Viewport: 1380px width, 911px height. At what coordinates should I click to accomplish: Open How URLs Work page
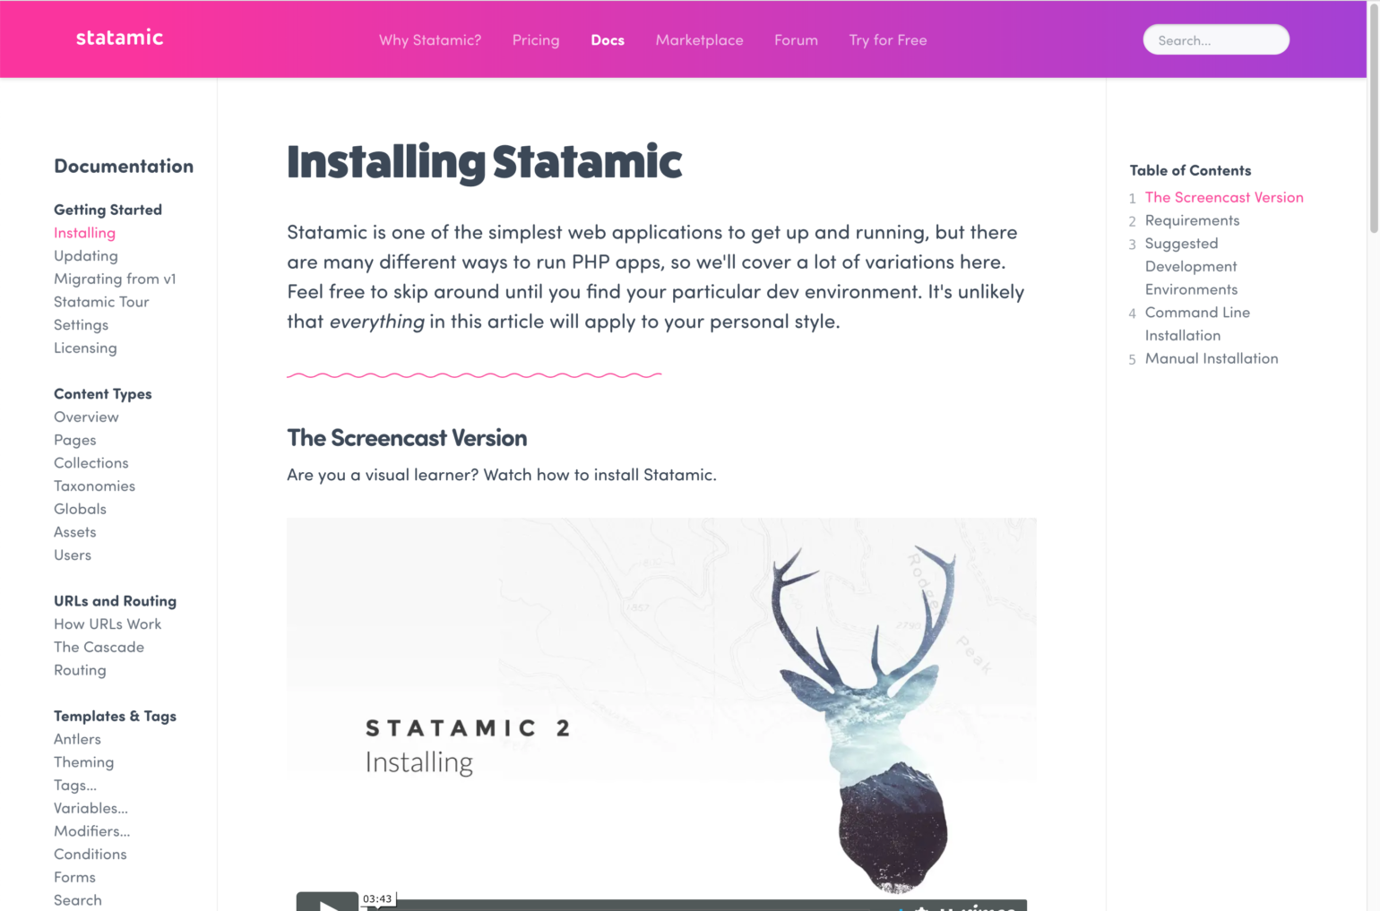108,624
